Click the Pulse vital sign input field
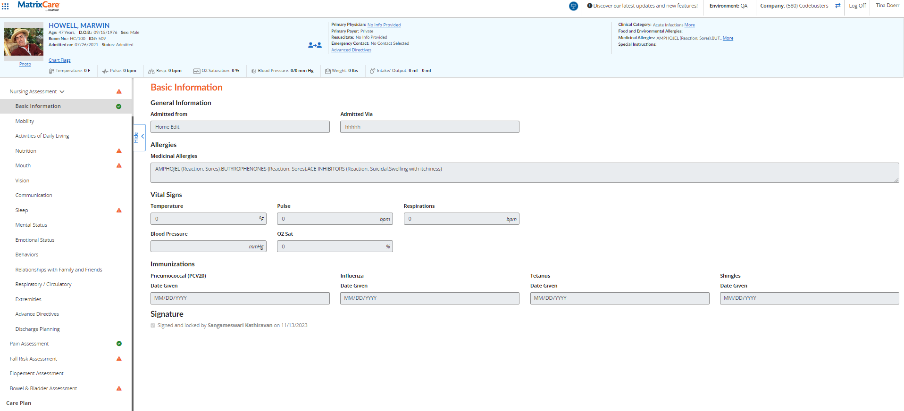Screen dimensions: 904x411 click(335, 219)
